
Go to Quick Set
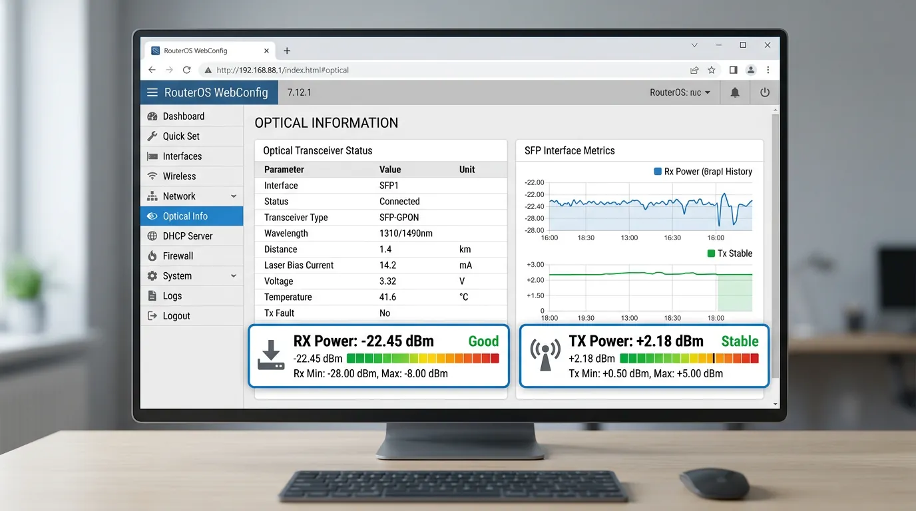click(192, 136)
